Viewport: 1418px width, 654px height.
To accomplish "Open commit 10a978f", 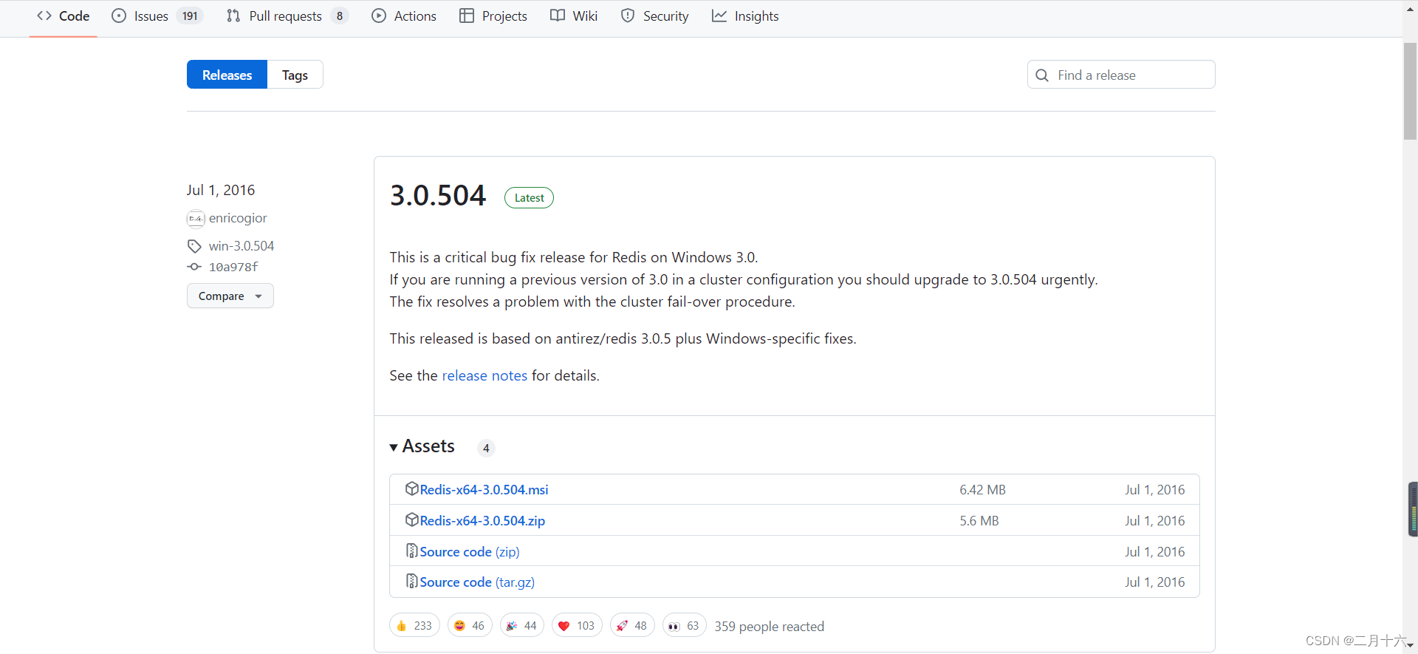I will pos(233,267).
